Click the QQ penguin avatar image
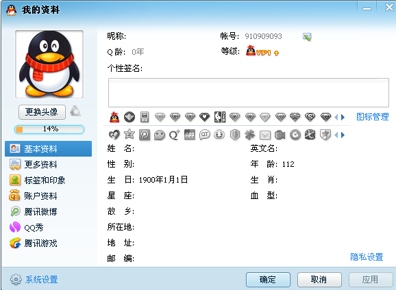Image resolution: width=396 pixels, height=290 pixels. tap(49, 64)
